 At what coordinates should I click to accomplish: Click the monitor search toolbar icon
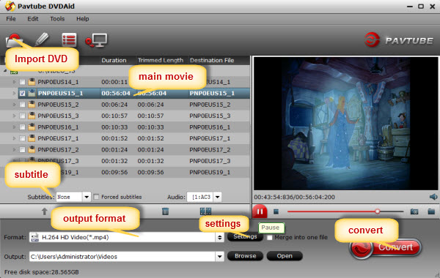[x=97, y=40]
